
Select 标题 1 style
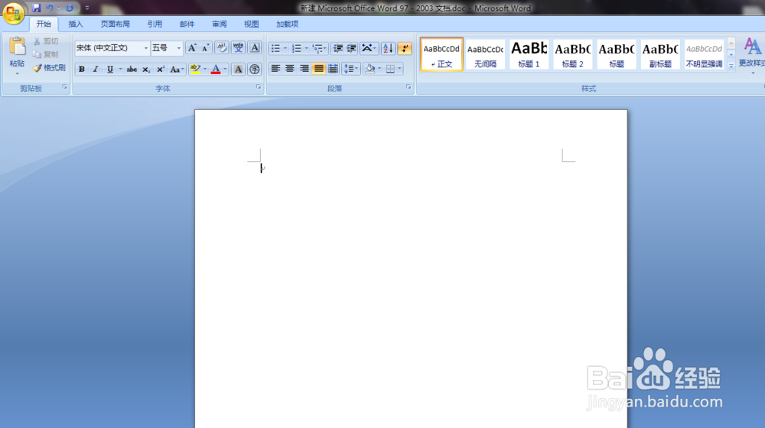pos(529,54)
